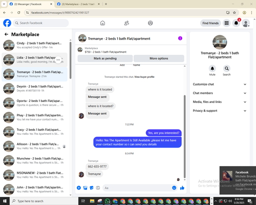Click the conversation list scrollbar
Viewport: 256px width, 205px height.
70,60
